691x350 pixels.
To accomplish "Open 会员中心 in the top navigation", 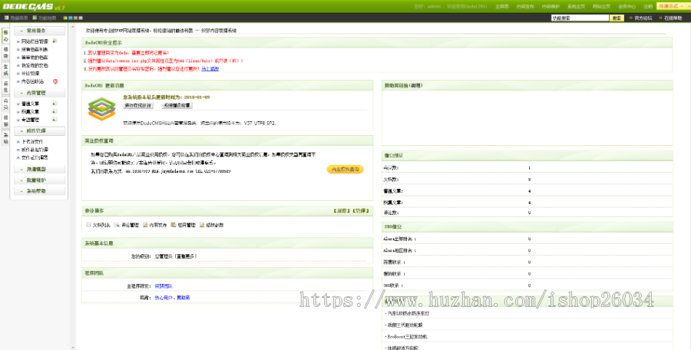I will pos(627,7).
